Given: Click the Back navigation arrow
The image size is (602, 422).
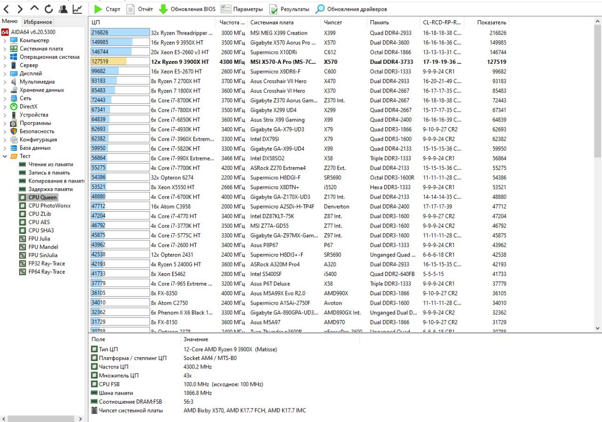Looking at the screenshot, I should pos(7,9).
